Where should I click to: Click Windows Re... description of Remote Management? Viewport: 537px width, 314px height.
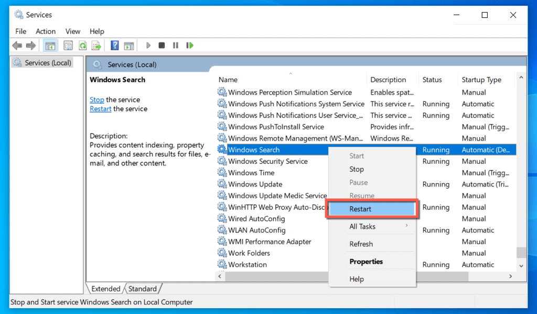pyautogui.click(x=391, y=138)
